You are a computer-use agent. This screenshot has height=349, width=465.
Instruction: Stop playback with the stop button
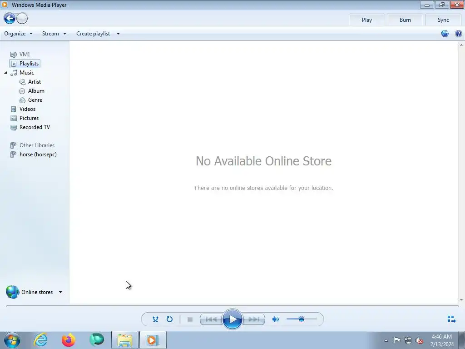click(190, 319)
